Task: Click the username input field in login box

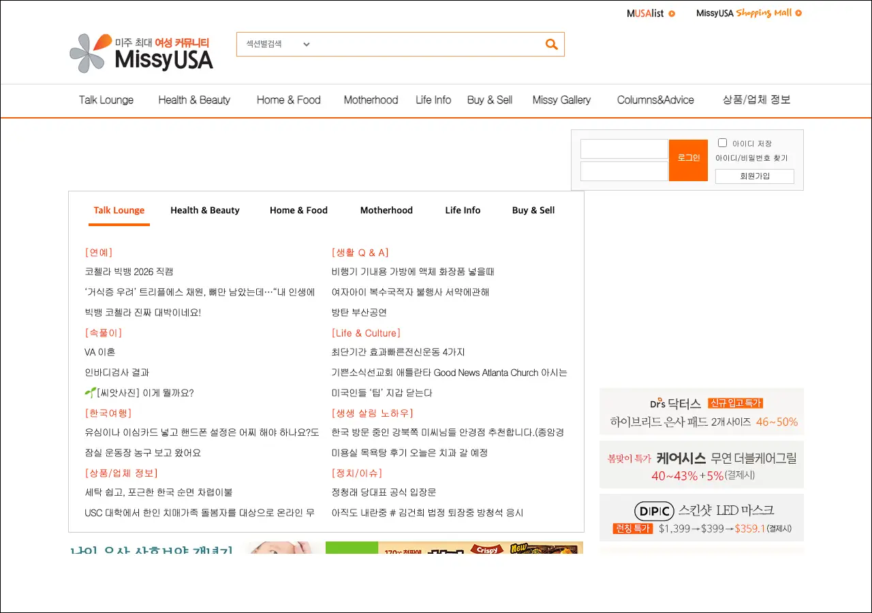Action: [x=624, y=149]
